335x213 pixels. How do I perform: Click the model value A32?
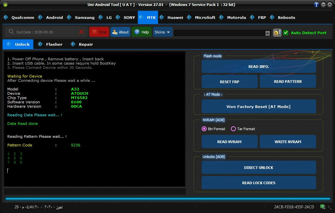(75, 89)
